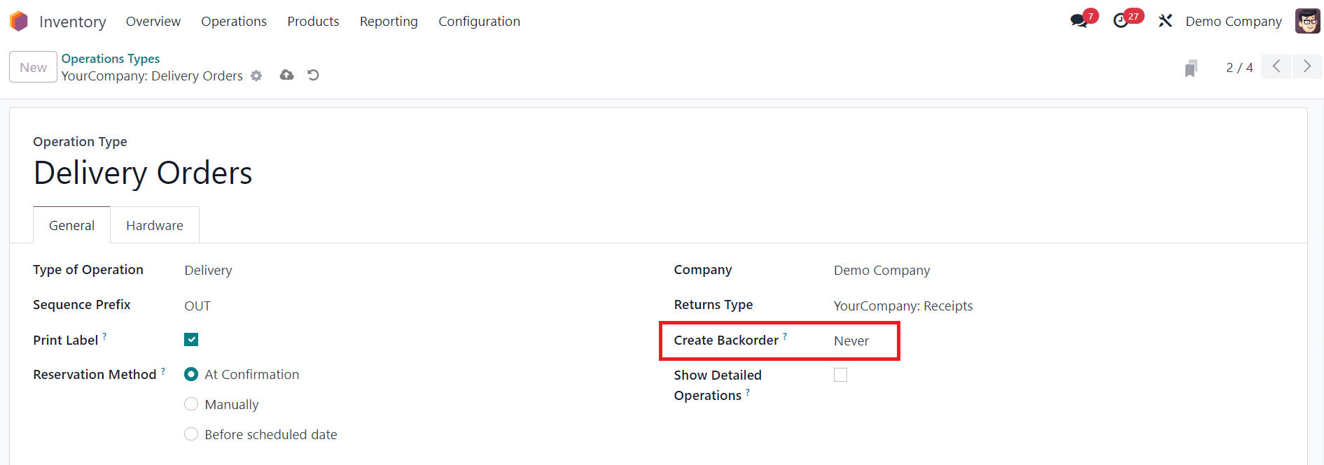The width and height of the screenshot is (1324, 465).
Task: Discard changes with the undo icon
Action: click(x=313, y=75)
